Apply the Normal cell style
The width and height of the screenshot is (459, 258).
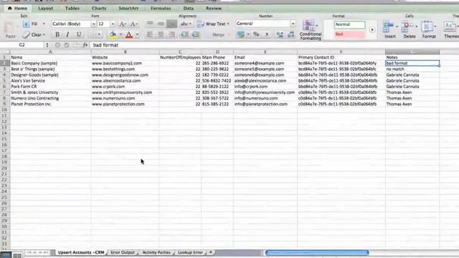pyautogui.click(x=349, y=24)
